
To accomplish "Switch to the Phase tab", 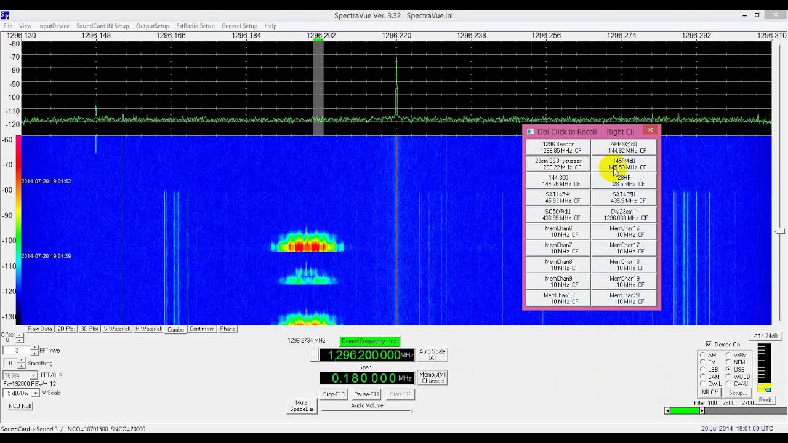I will click(228, 329).
